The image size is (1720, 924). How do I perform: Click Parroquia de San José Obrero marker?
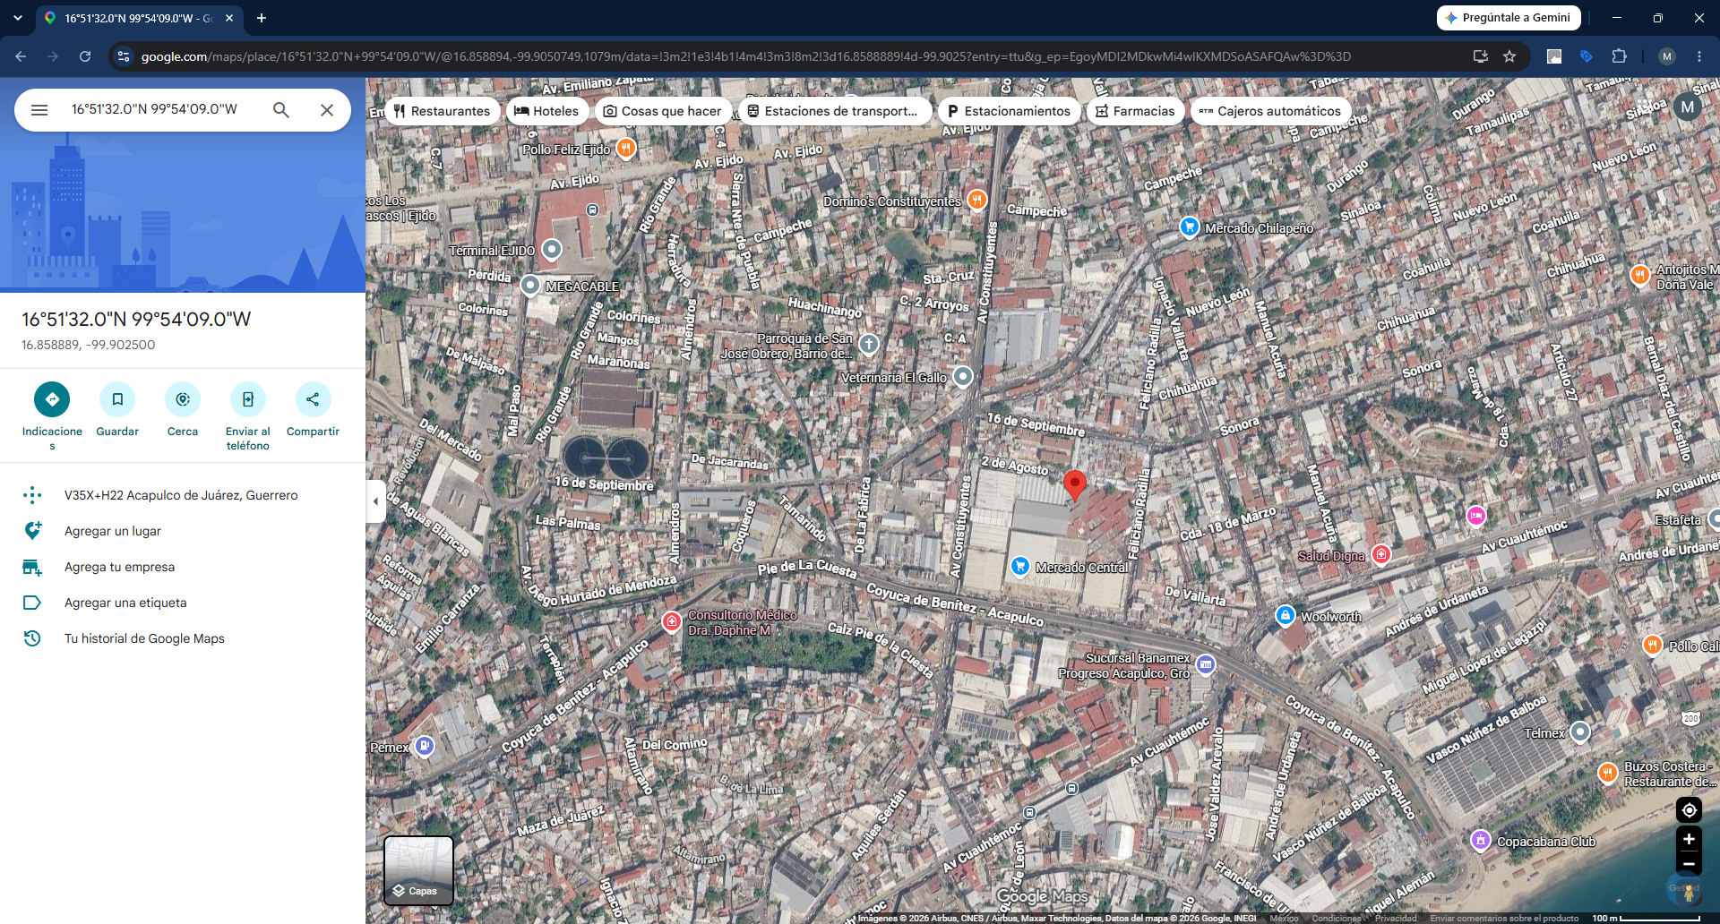tap(869, 344)
